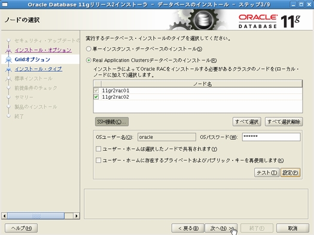Image resolution: width=314 pixels, height=235 pixels.
Task: Select single-instance database install radio button
Action: coord(89,49)
